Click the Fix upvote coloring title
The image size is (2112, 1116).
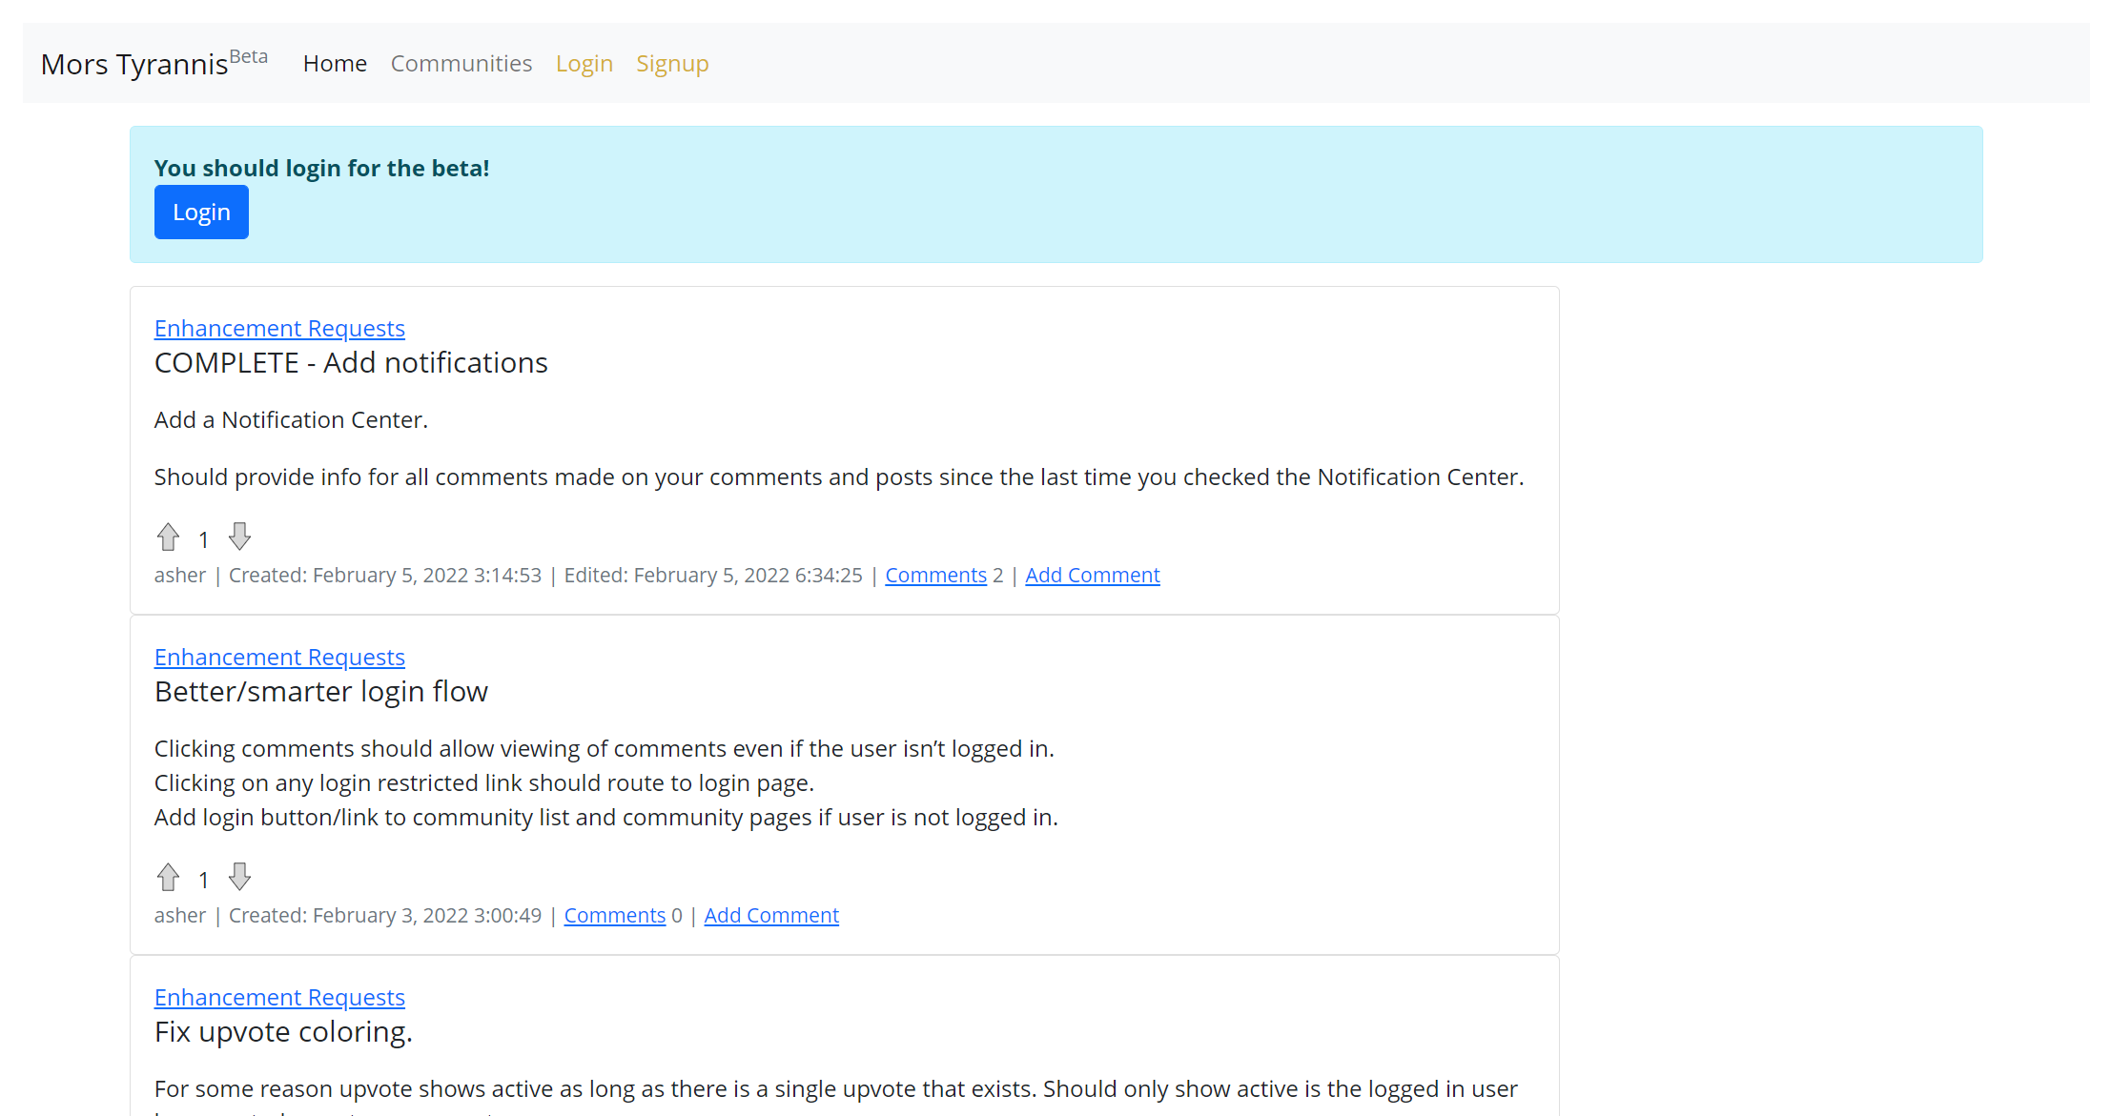[283, 1032]
